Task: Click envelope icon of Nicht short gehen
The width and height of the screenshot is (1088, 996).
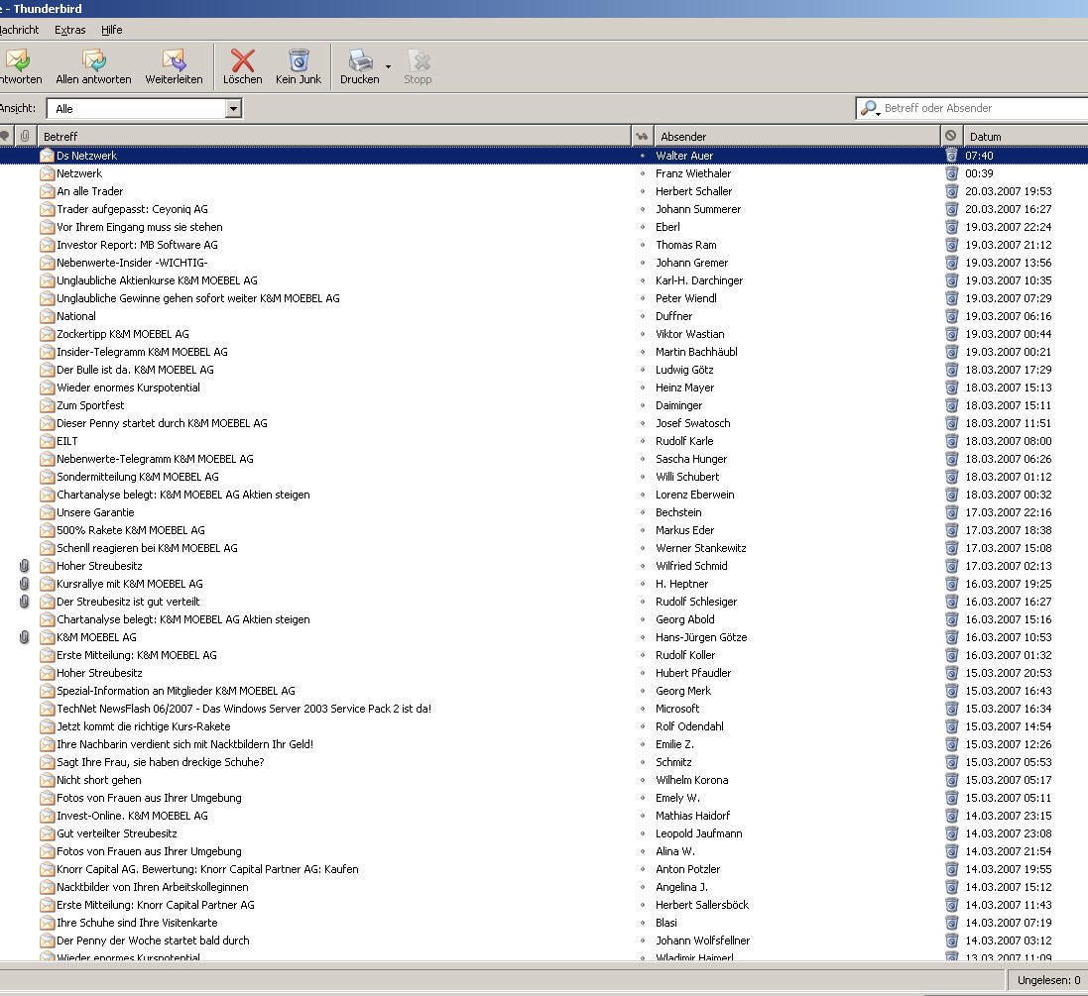Action: tap(48, 780)
